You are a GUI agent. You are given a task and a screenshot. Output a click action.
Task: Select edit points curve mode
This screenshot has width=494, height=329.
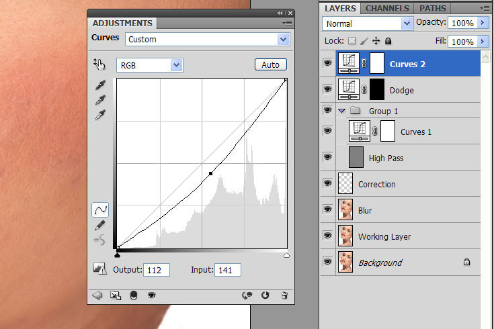100,210
